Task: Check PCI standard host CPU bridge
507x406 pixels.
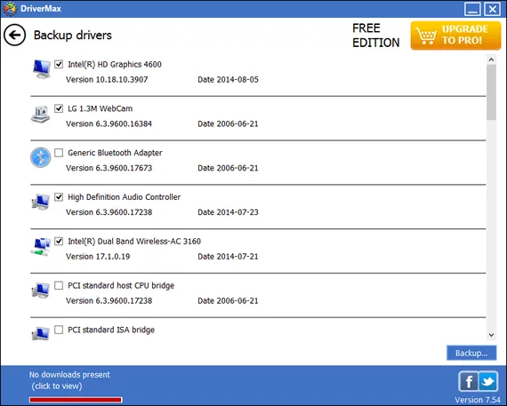Action: tap(59, 285)
